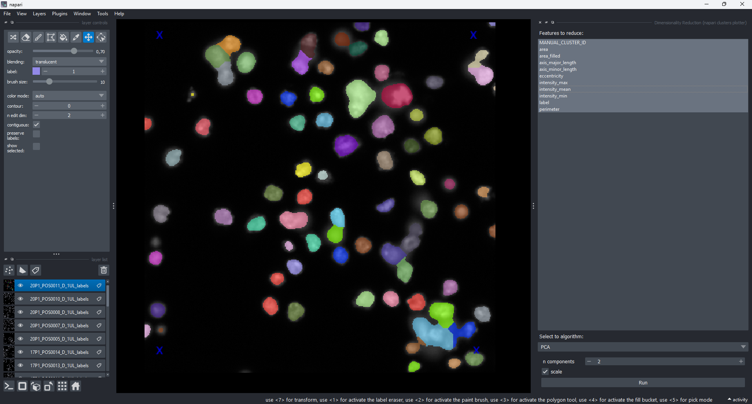Activate the transform tool
Image resolution: width=752 pixels, height=404 pixels.
pyautogui.click(x=101, y=37)
